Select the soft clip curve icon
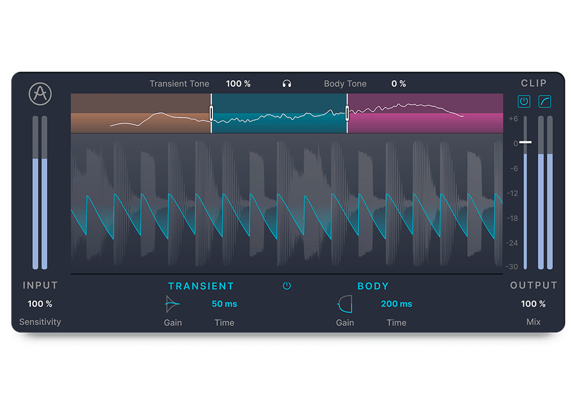Image resolution: width=571 pixels, height=398 pixels. [545, 101]
